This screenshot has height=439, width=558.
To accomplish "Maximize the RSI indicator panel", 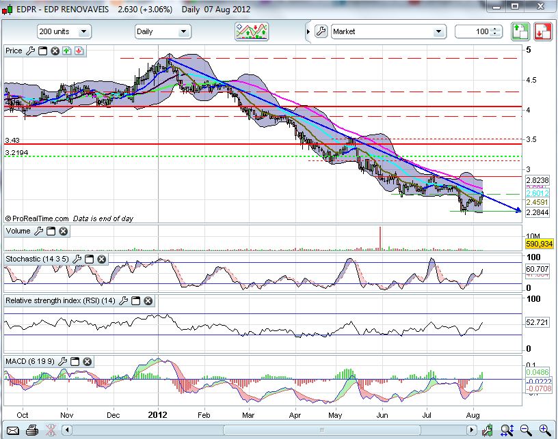I will [x=135, y=300].
